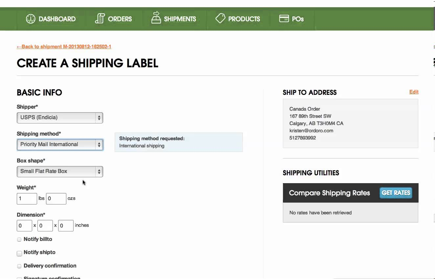Click the Dashboard gauge icon
Screen dimensions: 435x279
pos(31,19)
